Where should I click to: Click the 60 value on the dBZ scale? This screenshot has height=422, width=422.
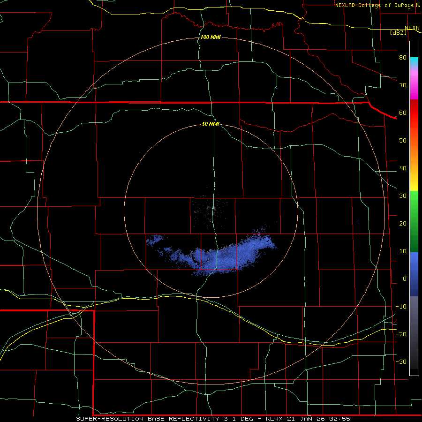[x=403, y=113]
